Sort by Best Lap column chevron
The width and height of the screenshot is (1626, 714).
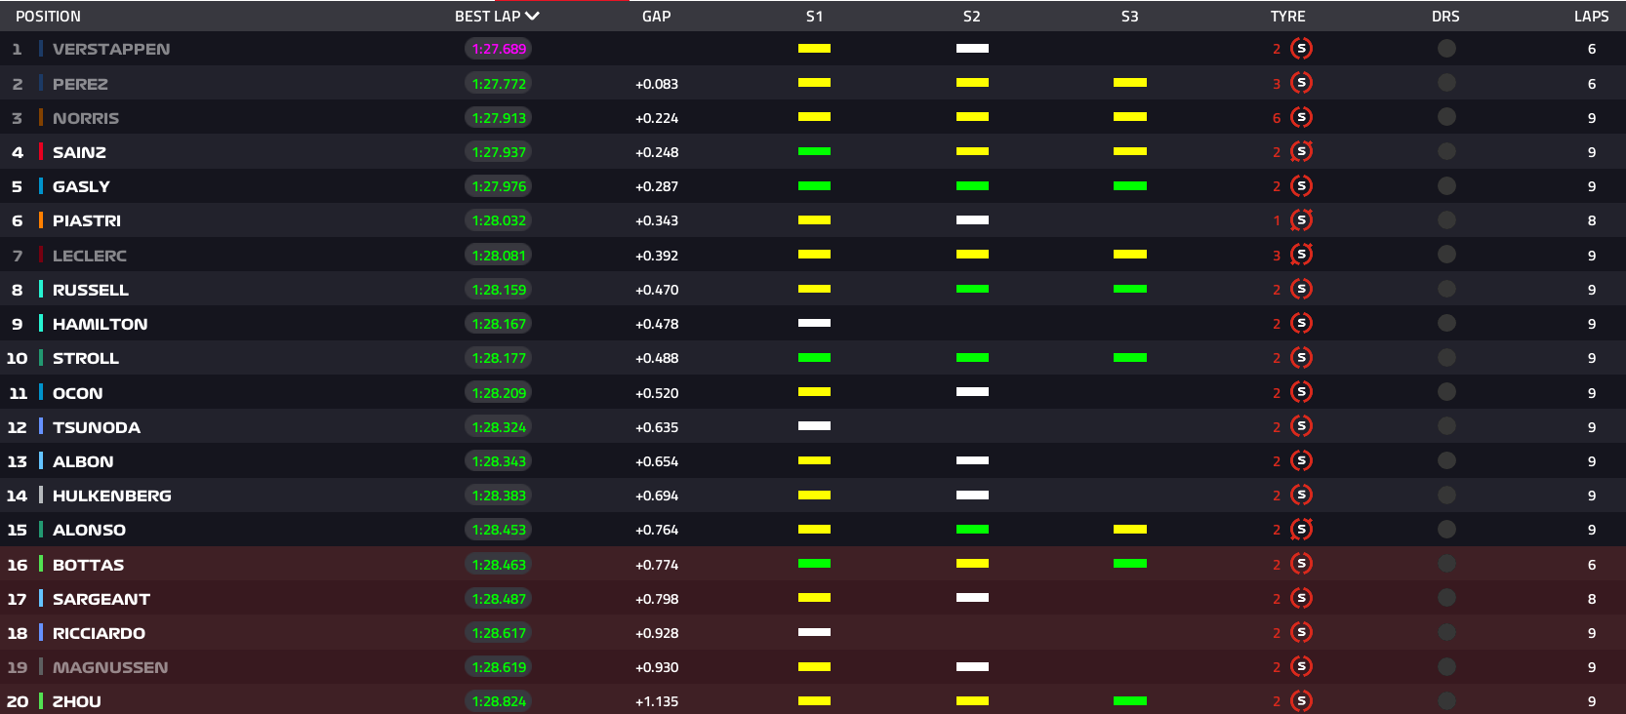click(532, 17)
